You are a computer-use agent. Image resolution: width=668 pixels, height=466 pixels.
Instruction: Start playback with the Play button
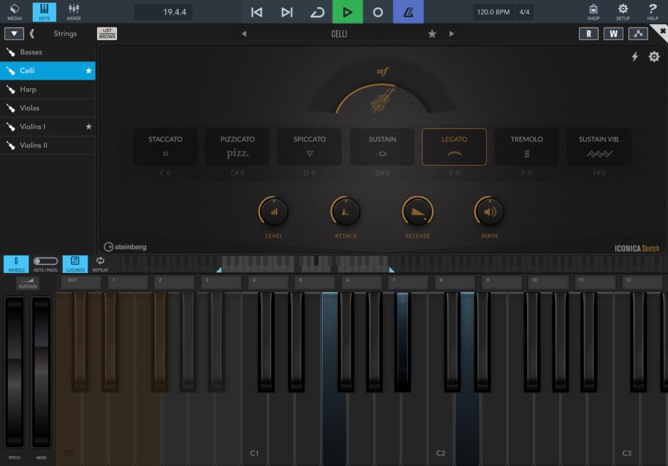(x=347, y=12)
